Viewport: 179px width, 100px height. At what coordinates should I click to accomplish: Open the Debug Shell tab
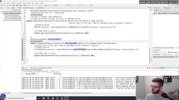click(42, 68)
